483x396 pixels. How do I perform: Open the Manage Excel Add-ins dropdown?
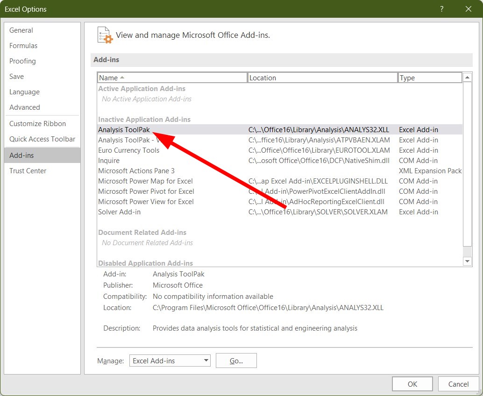click(x=170, y=361)
